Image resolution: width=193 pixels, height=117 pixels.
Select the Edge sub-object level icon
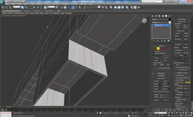[x=158, y=48]
